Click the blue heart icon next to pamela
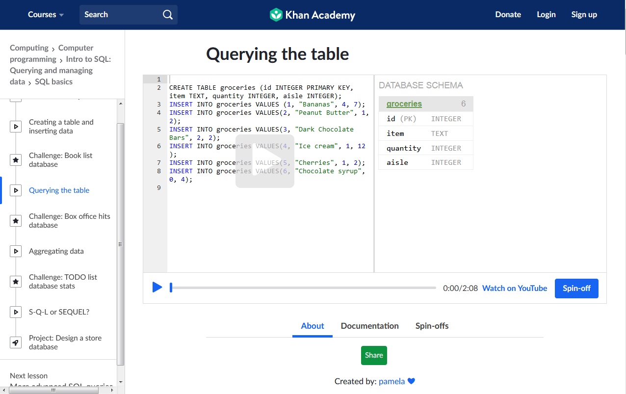 click(x=411, y=381)
